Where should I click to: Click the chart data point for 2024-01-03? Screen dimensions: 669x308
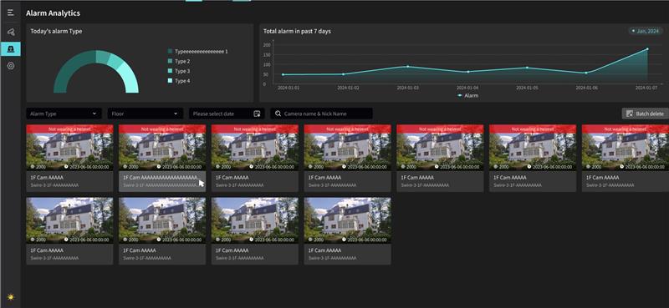point(408,67)
